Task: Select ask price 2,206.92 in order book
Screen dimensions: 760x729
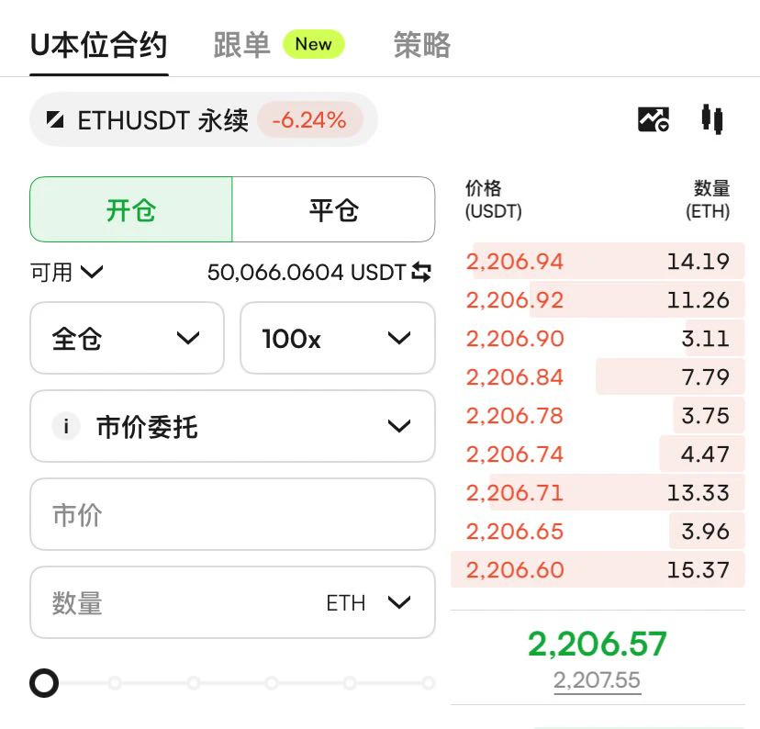Action: [515, 300]
